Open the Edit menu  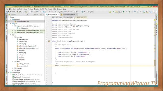point(10,9)
